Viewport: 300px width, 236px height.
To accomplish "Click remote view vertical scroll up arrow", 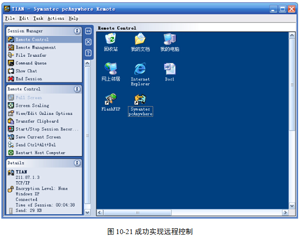I will (x=292, y=35).
